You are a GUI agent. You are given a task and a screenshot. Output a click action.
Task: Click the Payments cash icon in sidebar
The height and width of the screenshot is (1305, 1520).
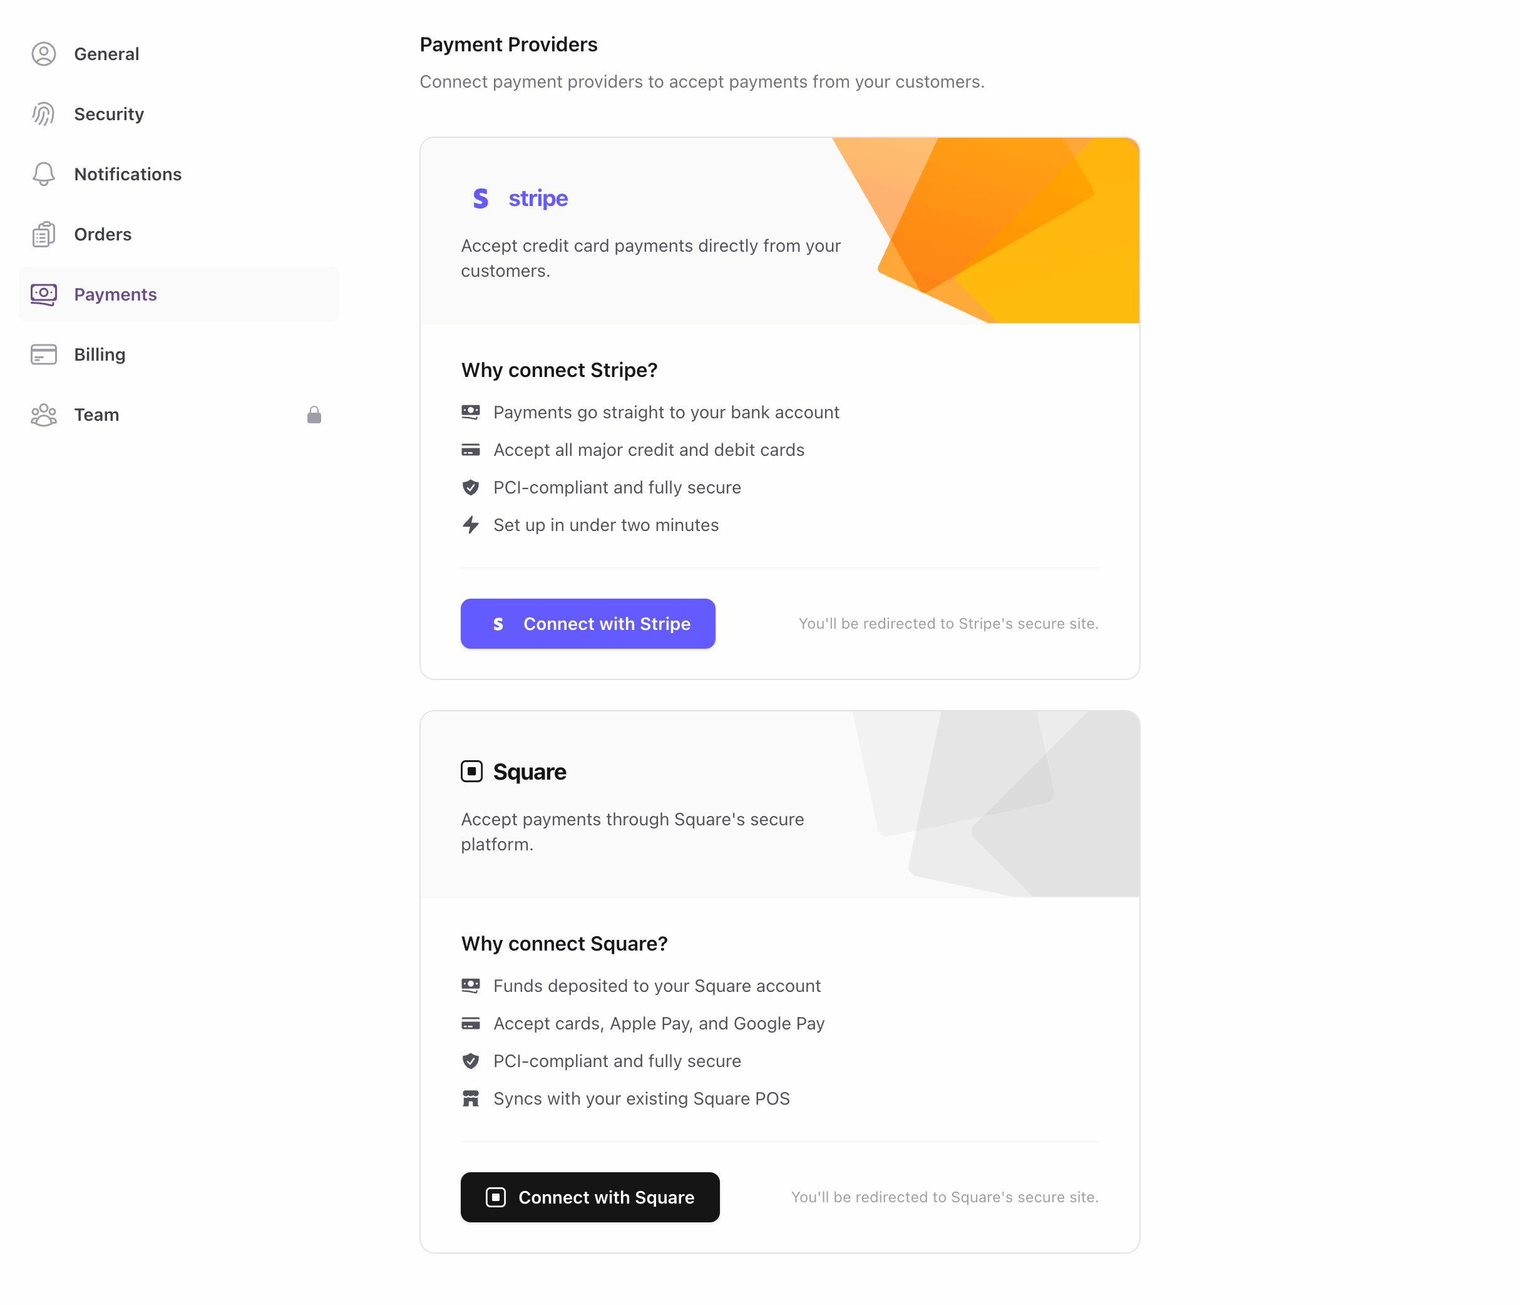tap(43, 294)
